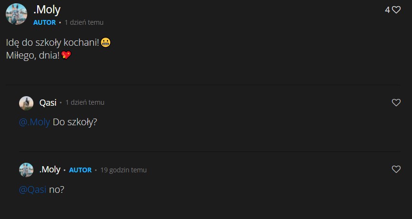Follow the @Qasi mention link

[32, 189]
